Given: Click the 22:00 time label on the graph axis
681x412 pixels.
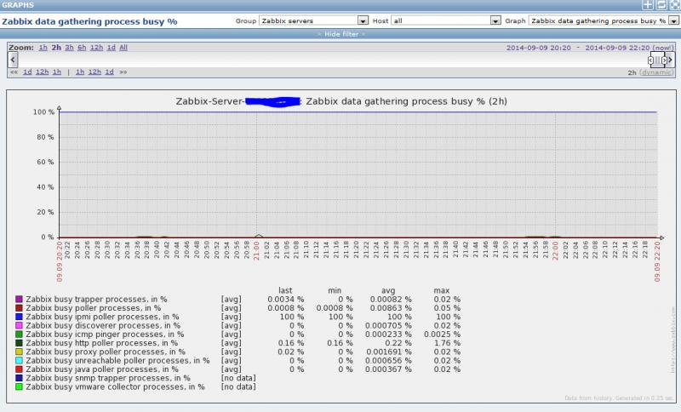Looking at the screenshot, I should click(555, 250).
